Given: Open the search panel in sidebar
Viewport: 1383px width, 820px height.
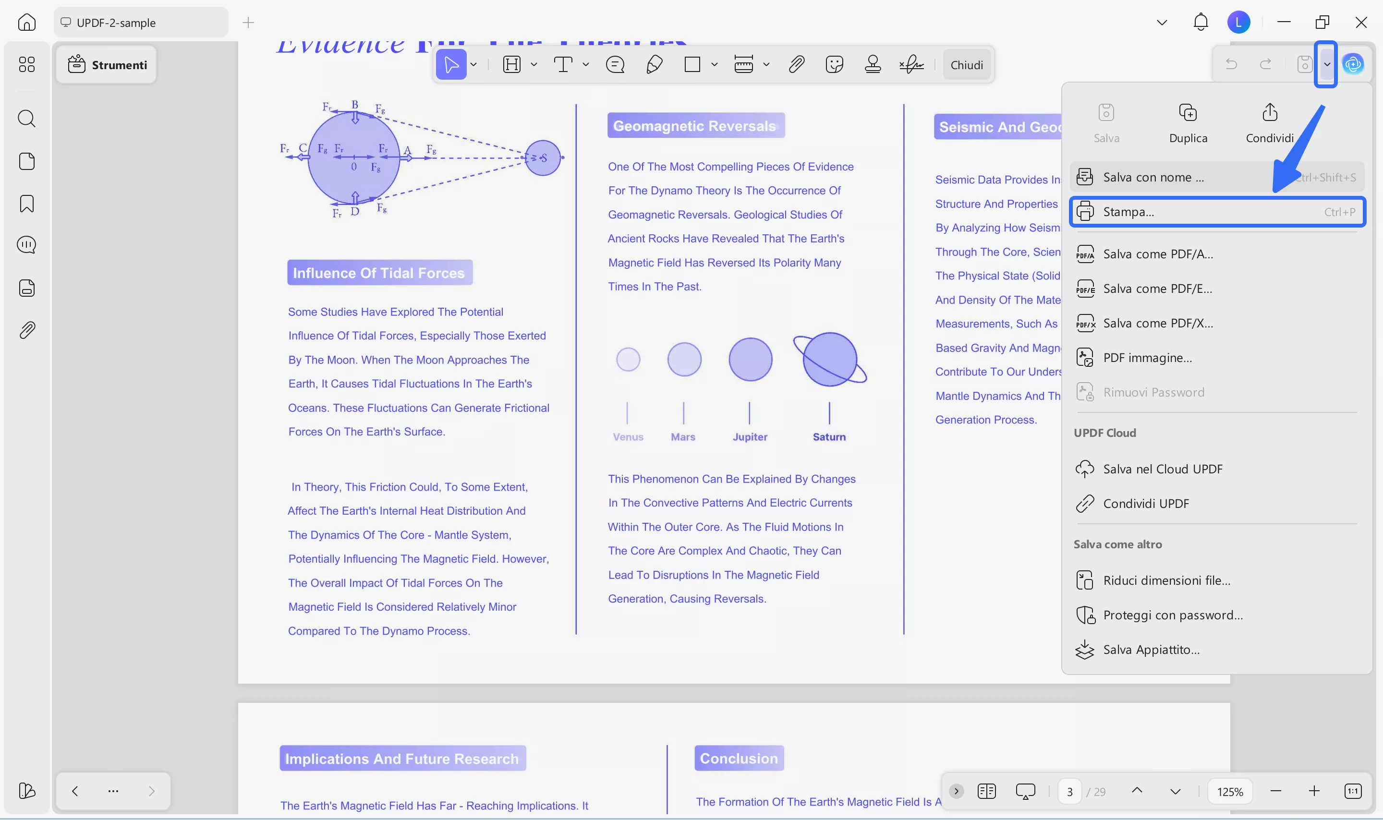Looking at the screenshot, I should tap(26, 118).
